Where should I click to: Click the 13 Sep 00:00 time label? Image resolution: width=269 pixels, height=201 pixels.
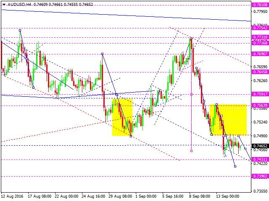pyautogui.click(x=228, y=196)
